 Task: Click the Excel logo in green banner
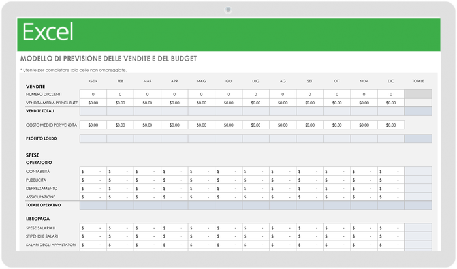pyautogui.click(x=48, y=32)
